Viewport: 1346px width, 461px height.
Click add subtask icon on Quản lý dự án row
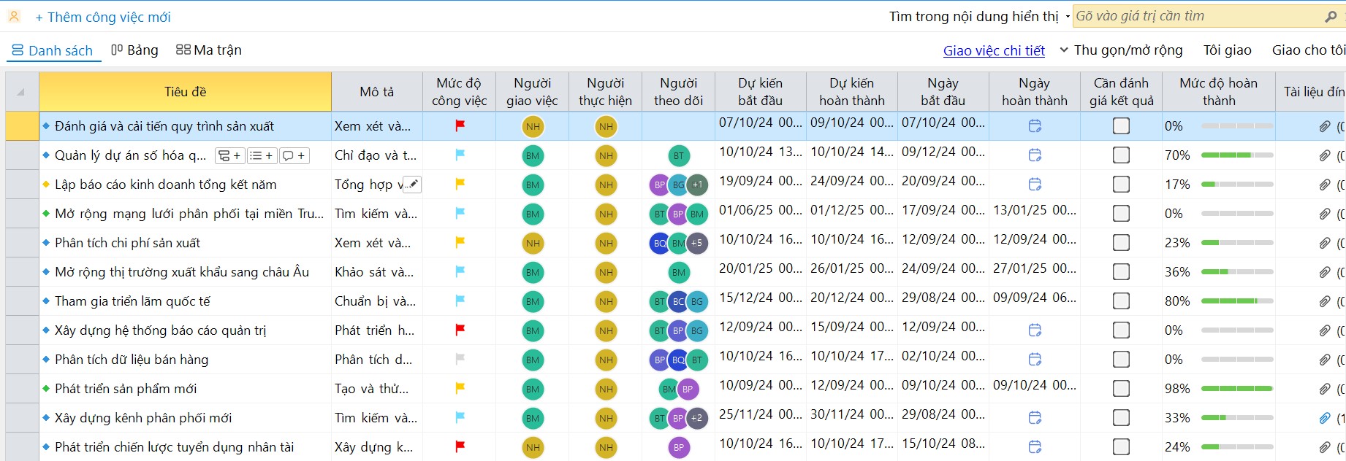click(x=229, y=155)
